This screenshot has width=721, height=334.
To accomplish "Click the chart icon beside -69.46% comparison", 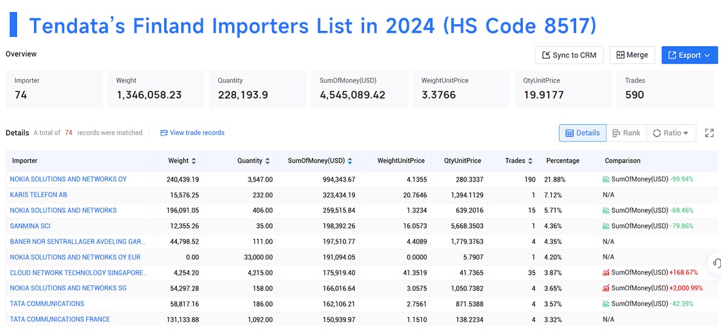I will click(606, 211).
